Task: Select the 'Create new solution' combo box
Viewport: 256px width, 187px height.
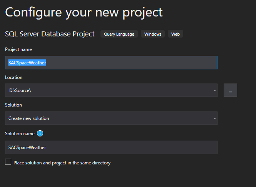Action: [108, 118]
